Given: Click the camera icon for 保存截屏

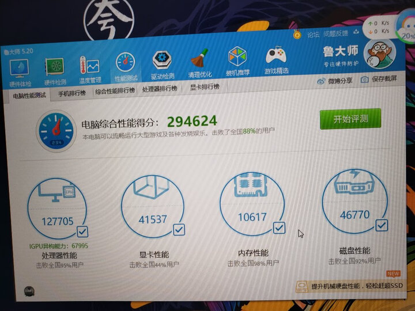Looking at the screenshot, I should (365, 79).
